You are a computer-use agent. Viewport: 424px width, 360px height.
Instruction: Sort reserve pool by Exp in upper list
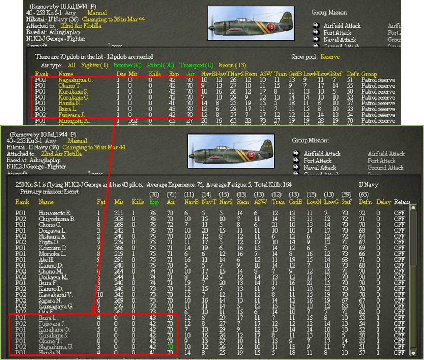pyautogui.click(x=174, y=74)
